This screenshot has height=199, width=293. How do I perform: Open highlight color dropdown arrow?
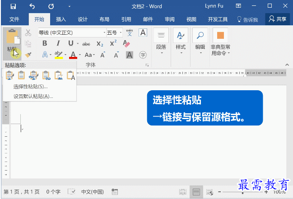pyautogui.click(x=65, y=55)
